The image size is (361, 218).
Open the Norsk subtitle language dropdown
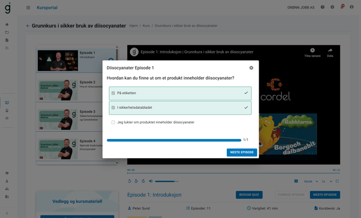point(311,181)
